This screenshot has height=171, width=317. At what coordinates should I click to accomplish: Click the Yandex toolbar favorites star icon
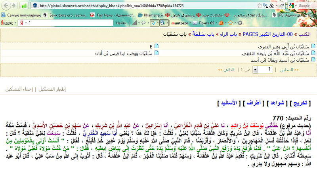pyautogui.click(x=230, y=23)
